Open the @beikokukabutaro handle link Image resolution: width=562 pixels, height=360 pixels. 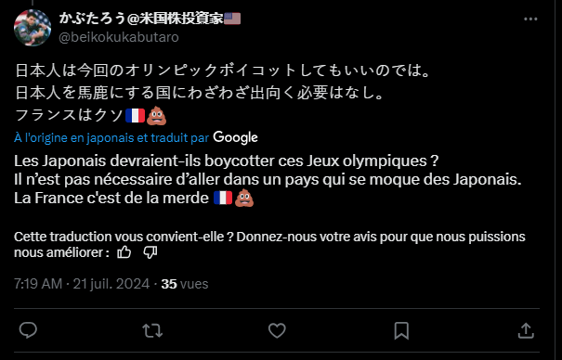119,37
